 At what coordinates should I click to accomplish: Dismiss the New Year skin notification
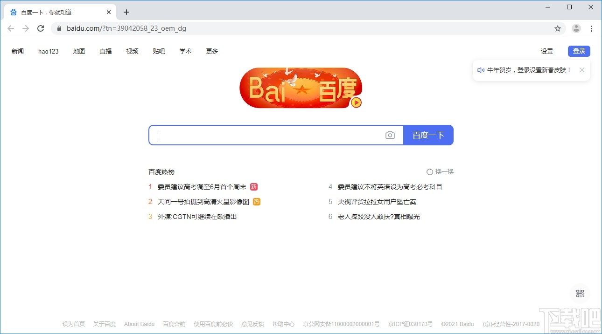pos(582,70)
